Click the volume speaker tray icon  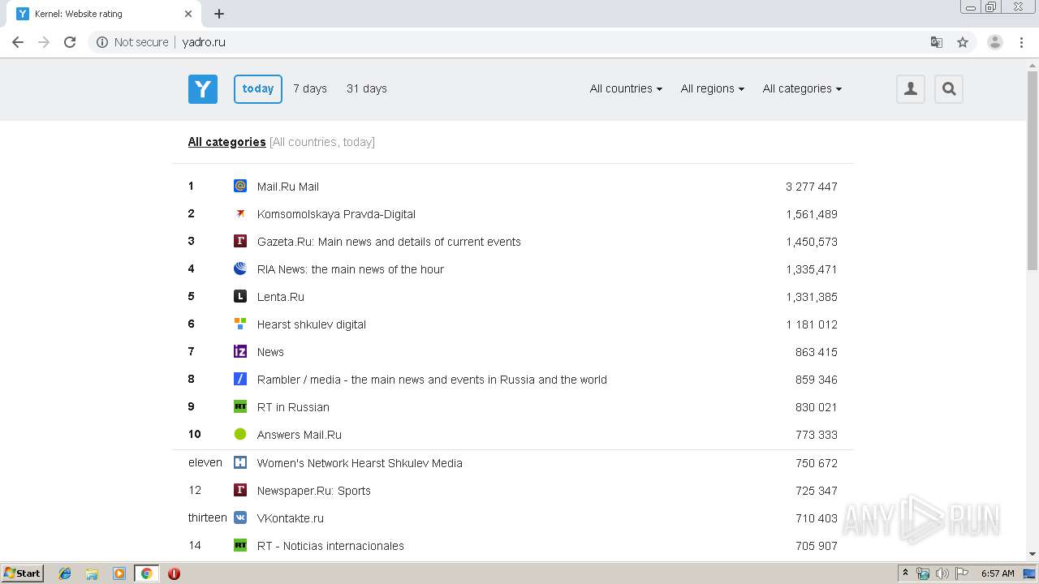click(942, 573)
